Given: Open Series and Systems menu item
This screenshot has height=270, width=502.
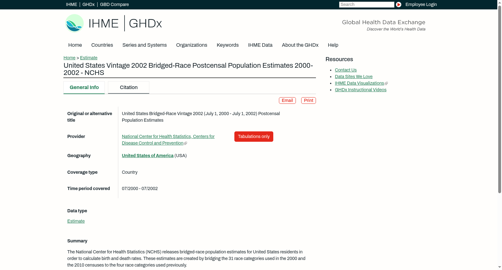Looking at the screenshot, I should coord(144,45).
